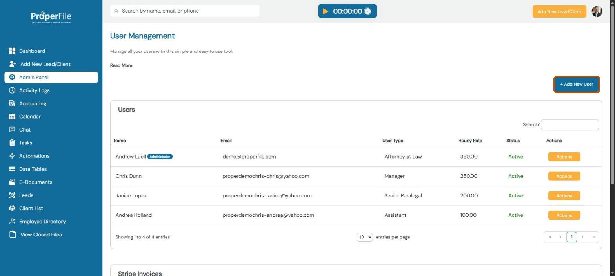Click the 00:00:00 timer display

tap(348, 11)
